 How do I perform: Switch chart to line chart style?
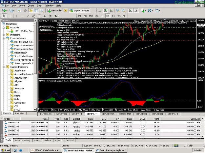tap(111, 10)
